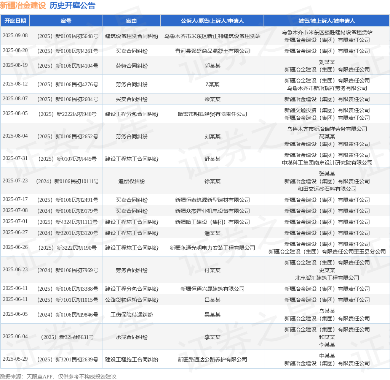This screenshot has height=380, width=390.
Task: Click plaintiff 舒某某
Action: click(x=213, y=159)
